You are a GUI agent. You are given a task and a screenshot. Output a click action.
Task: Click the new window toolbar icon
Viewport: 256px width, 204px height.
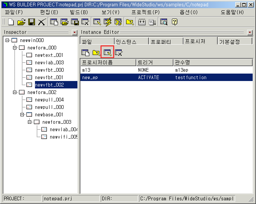click(54, 22)
